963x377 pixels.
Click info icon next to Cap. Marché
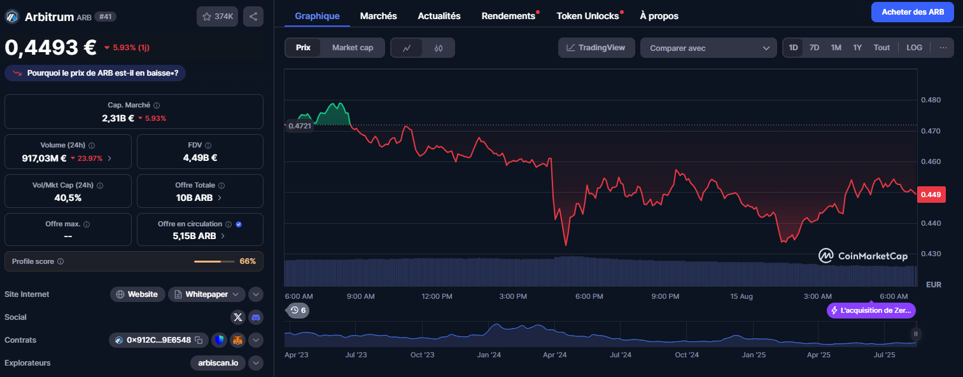[157, 106]
